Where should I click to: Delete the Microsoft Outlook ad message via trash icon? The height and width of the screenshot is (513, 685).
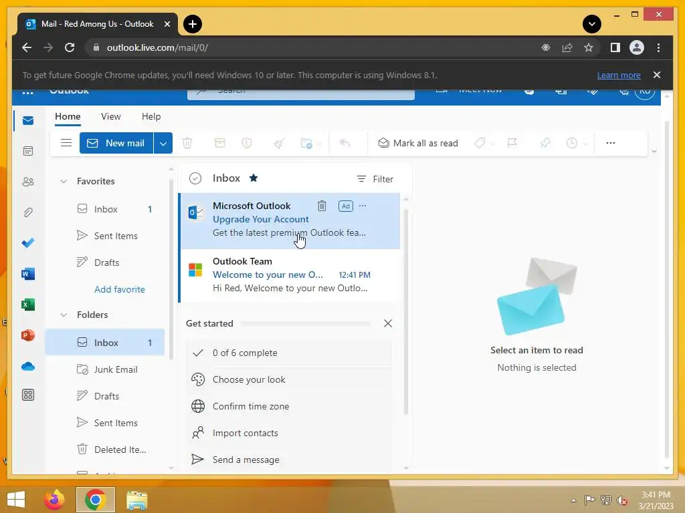point(322,206)
